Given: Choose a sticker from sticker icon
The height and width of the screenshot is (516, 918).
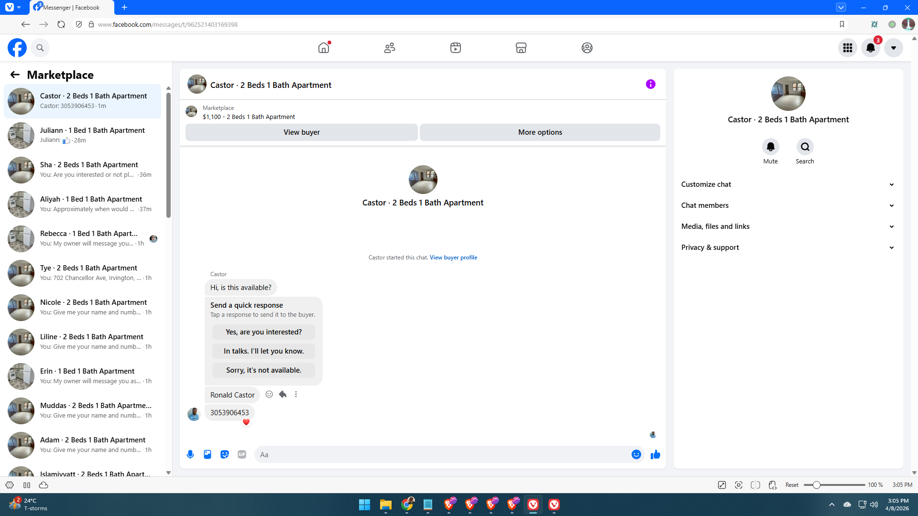Looking at the screenshot, I should [x=225, y=454].
